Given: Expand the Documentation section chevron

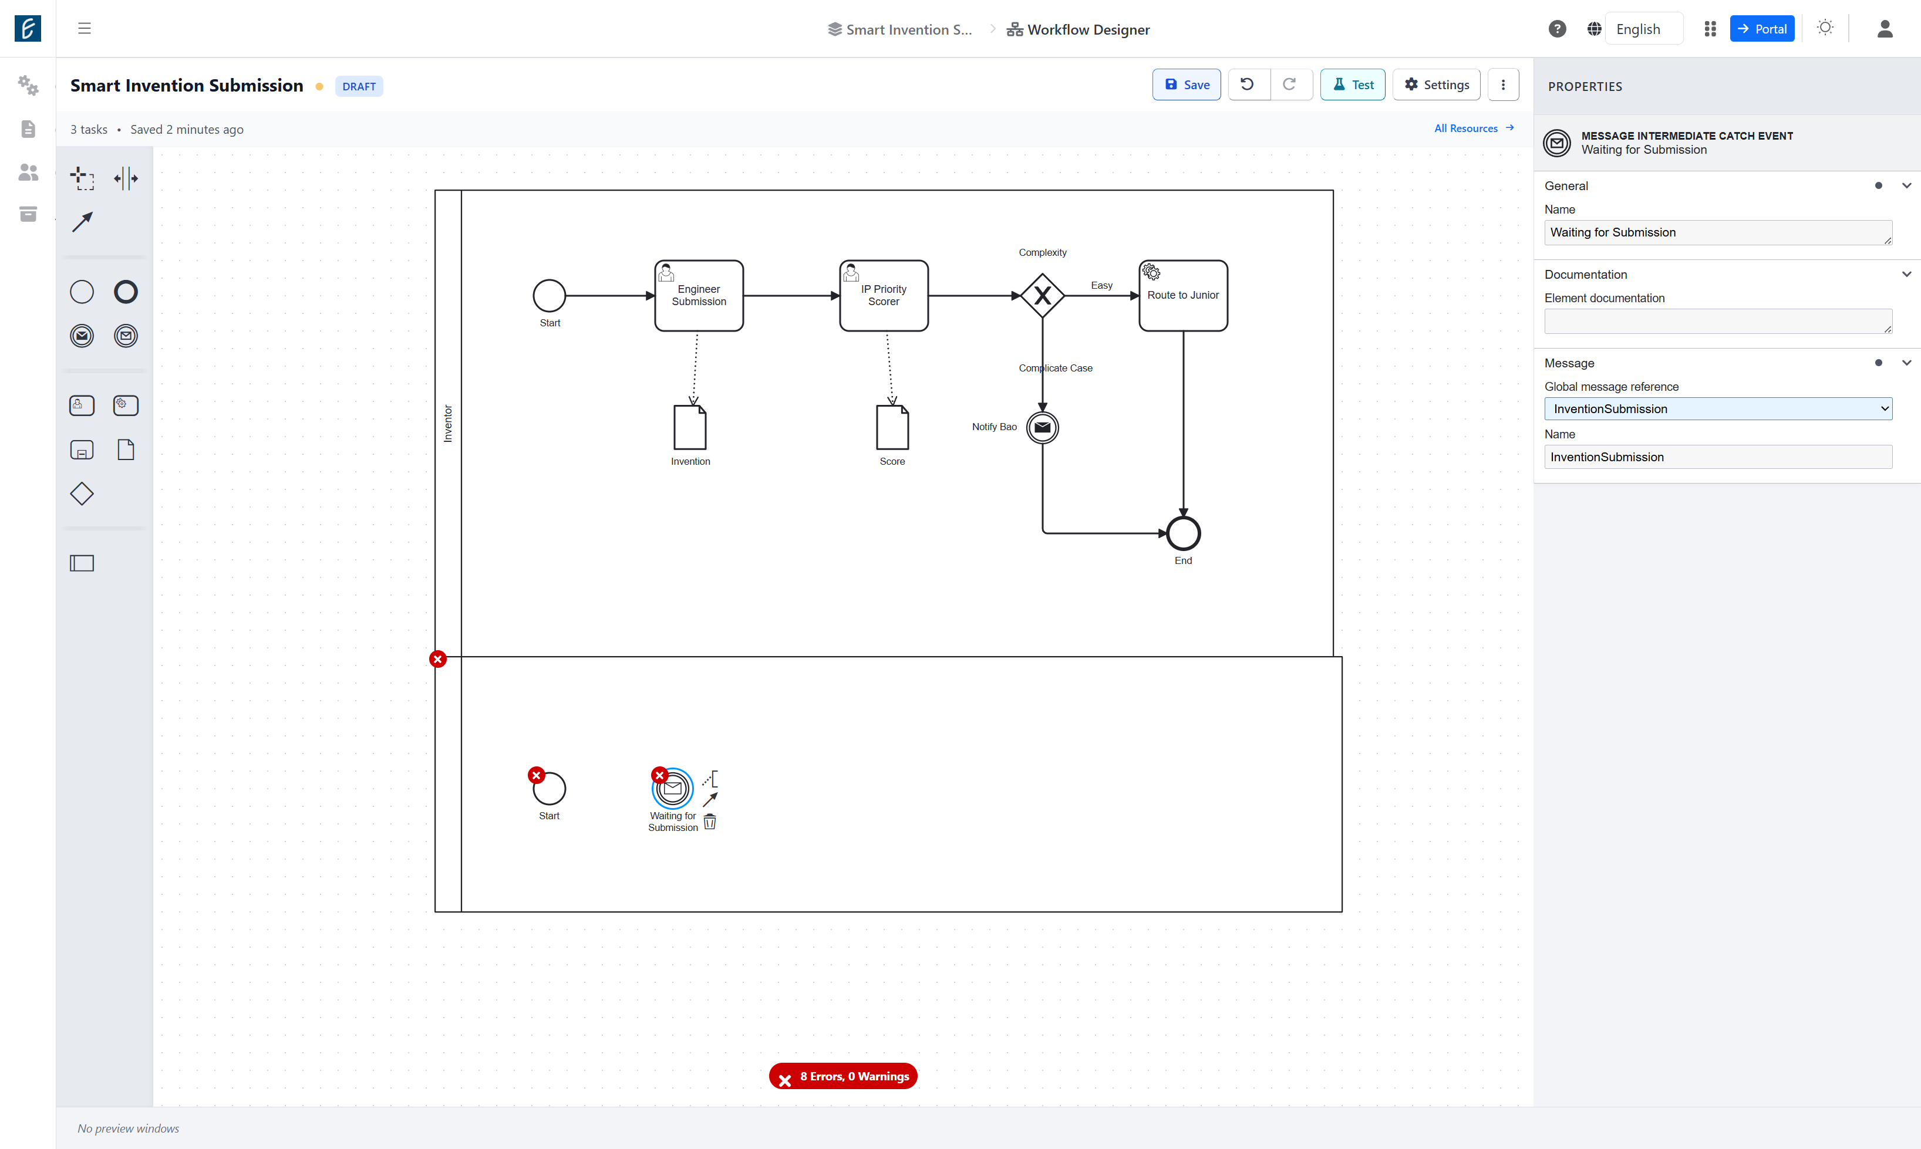Looking at the screenshot, I should 1906,274.
